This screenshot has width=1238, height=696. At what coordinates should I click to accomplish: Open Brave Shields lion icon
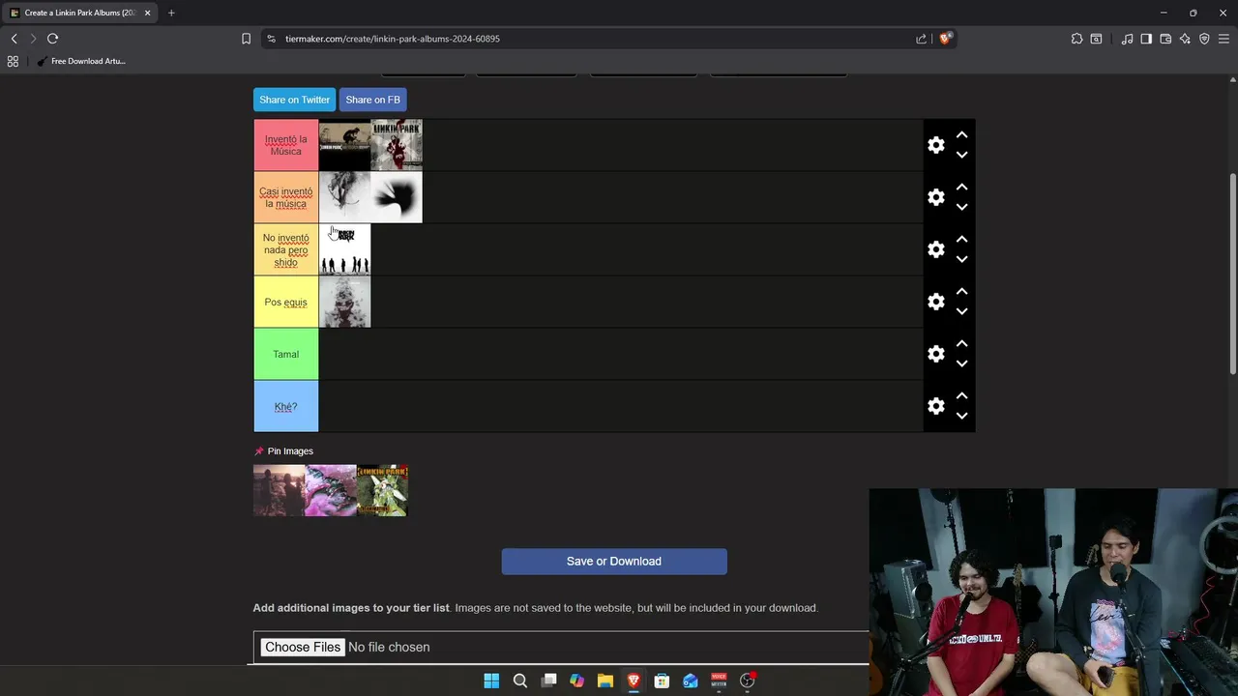click(x=945, y=39)
